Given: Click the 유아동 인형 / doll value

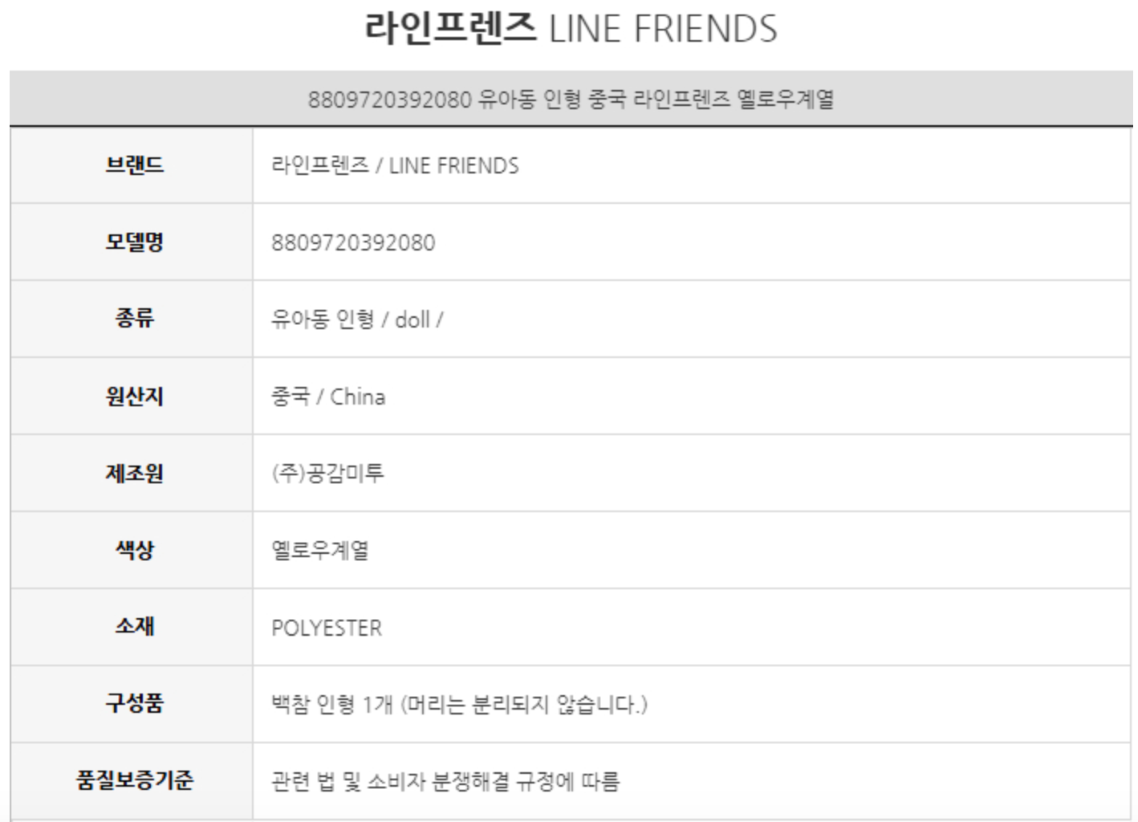Looking at the screenshot, I should [x=357, y=319].
